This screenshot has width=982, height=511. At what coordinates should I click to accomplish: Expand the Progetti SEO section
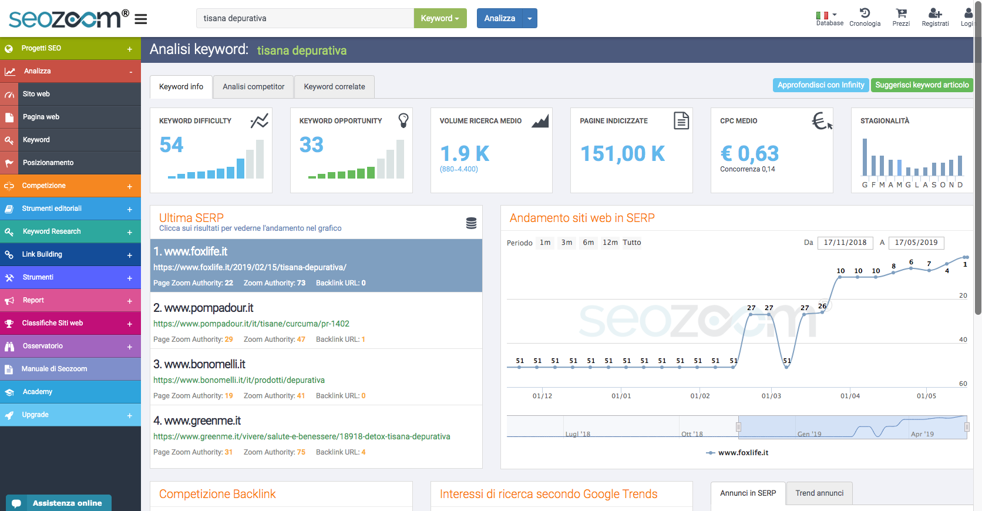pos(130,49)
